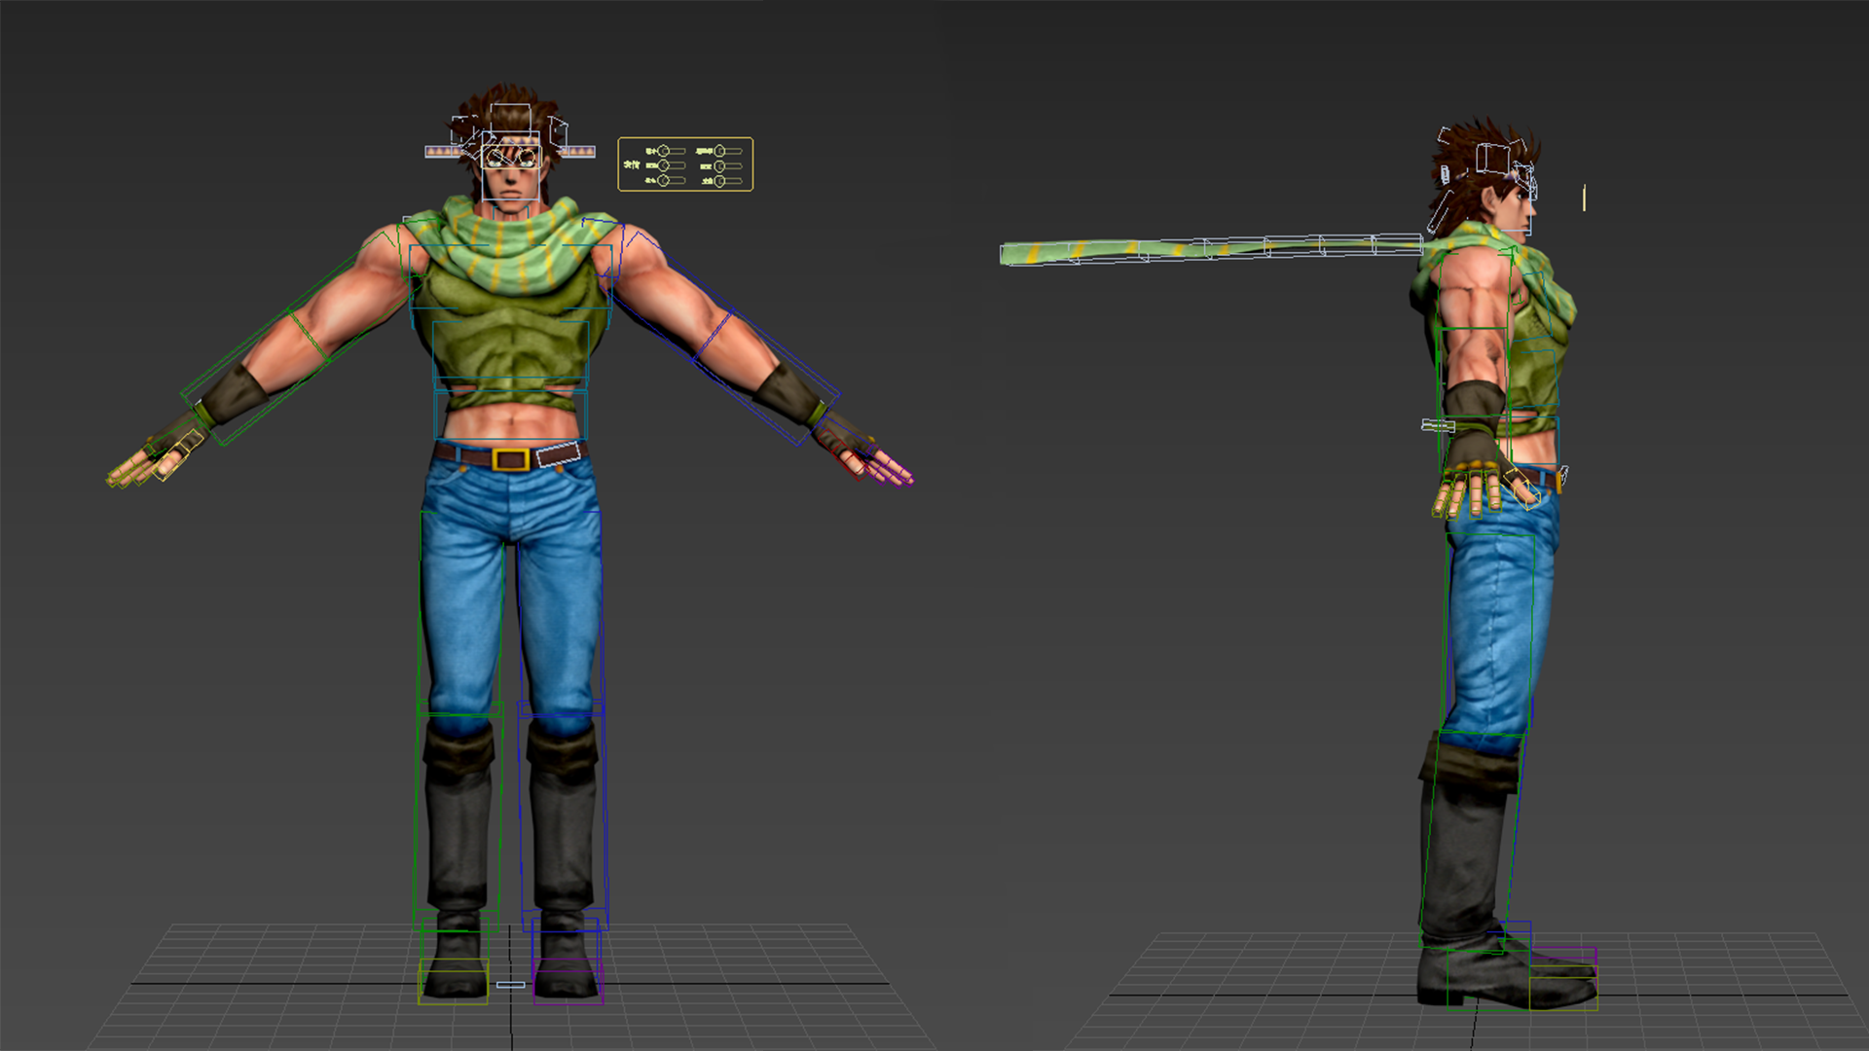Select the yellow foot bone box in front view
The width and height of the screenshot is (1869, 1051).
(x=454, y=981)
